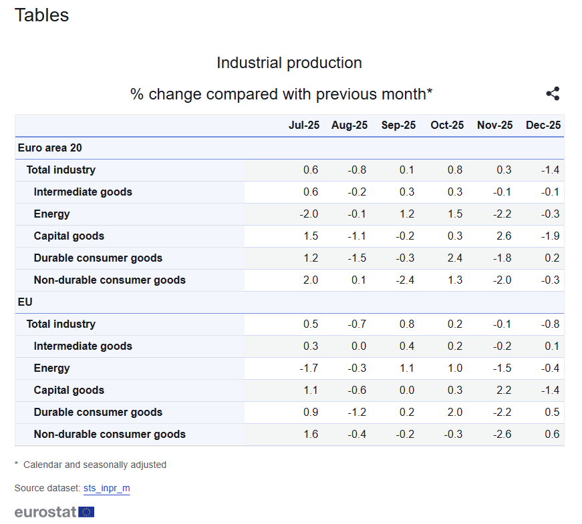The width and height of the screenshot is (582, 524).
Task: Click the Industrial production table title
Action: (289, 63)
